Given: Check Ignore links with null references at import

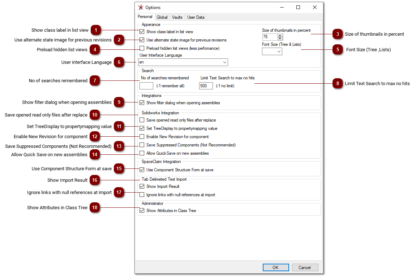Looking at the screenshot, I should 142,195.
